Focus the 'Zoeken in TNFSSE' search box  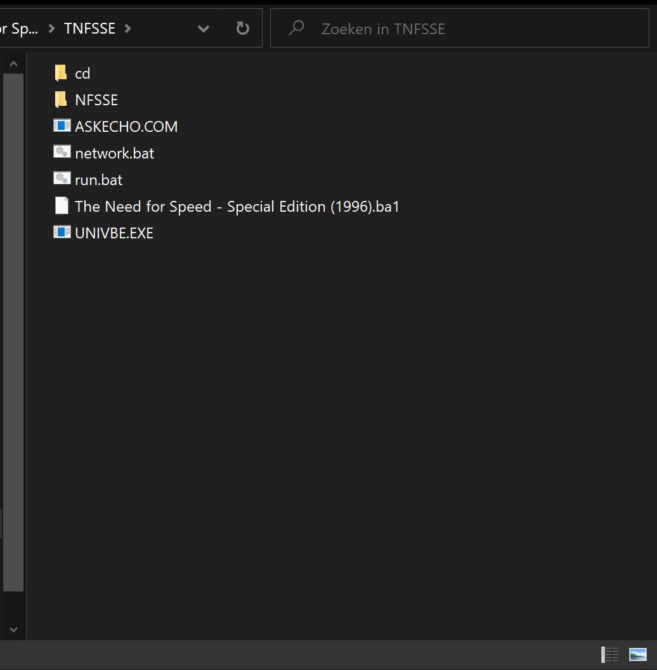(460, 28)
